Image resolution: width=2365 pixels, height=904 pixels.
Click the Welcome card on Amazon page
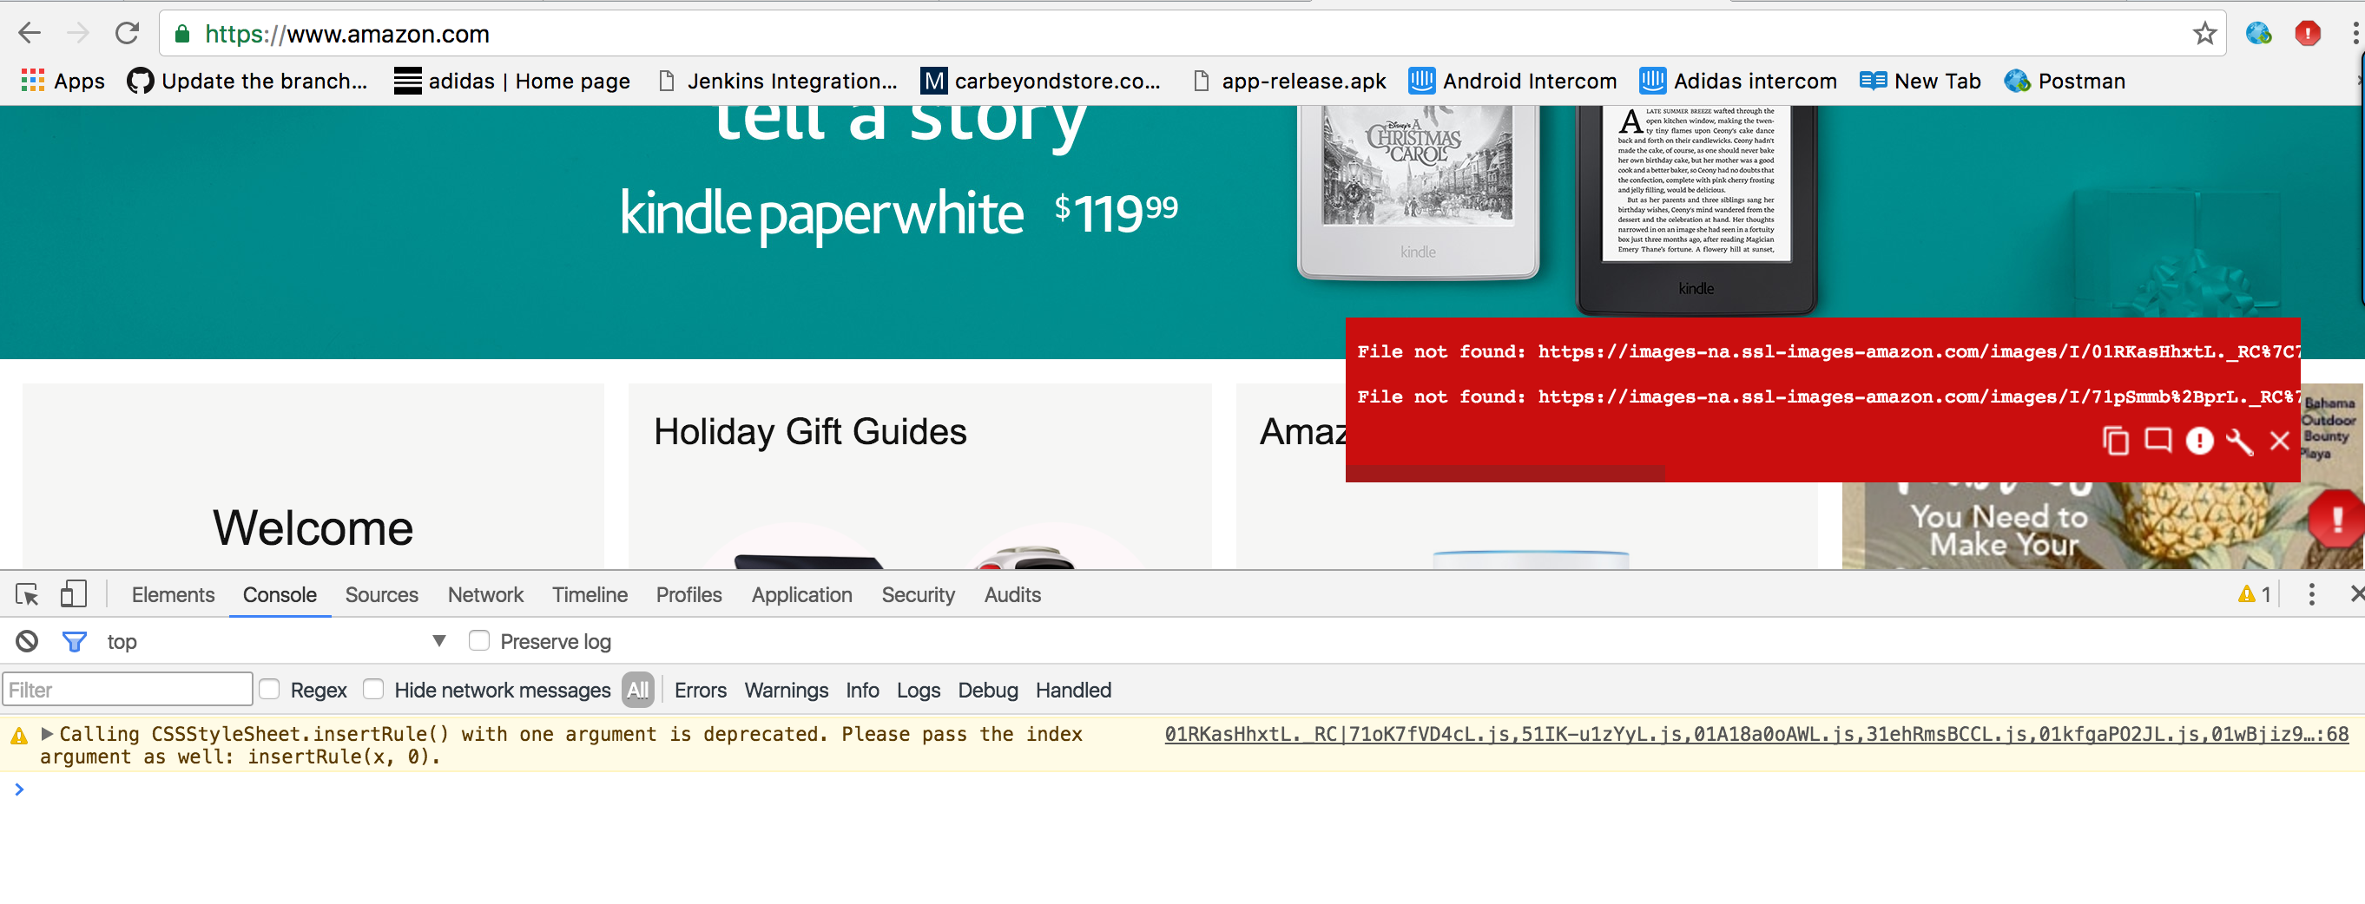click(x=313, y=475)
